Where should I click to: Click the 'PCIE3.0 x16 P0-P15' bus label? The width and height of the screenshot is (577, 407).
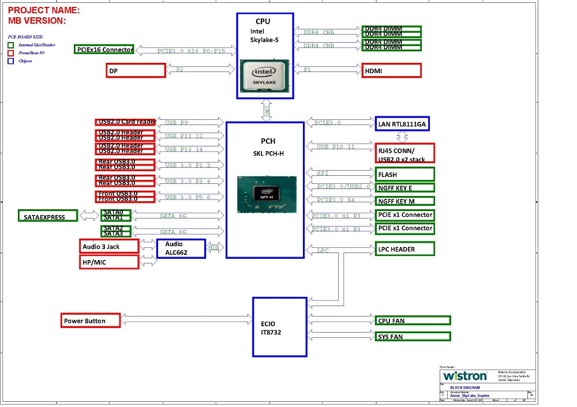coord(192,51)
